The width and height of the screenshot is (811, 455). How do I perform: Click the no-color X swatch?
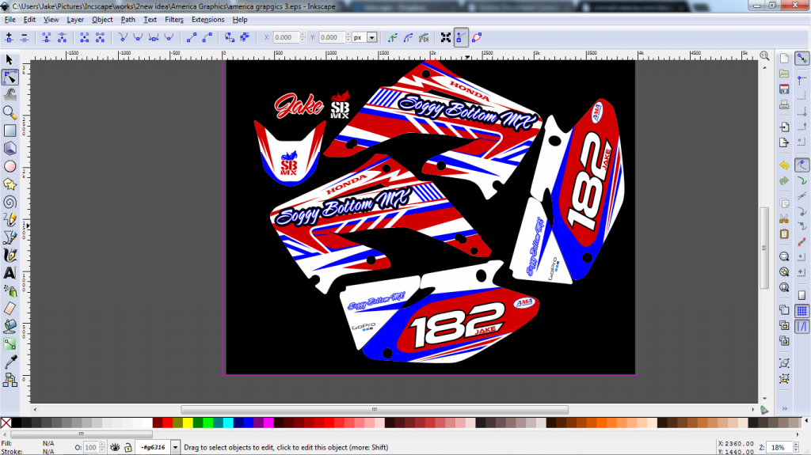point(6,423)
